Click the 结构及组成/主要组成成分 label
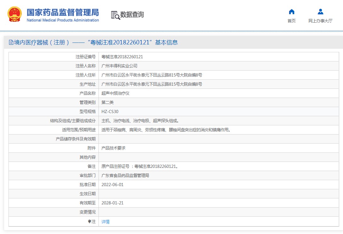This screenshot has height=234, width=343. [x=73, y=121]
